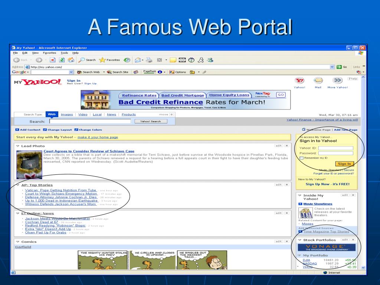Select the Web search type tab

click(x=52, y=114)
